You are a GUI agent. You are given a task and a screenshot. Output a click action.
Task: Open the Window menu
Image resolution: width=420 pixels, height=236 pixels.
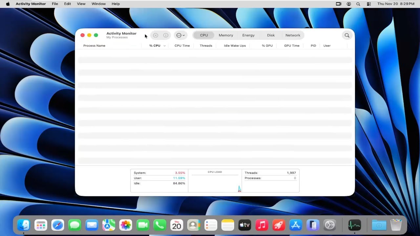[x=98, y=4]
